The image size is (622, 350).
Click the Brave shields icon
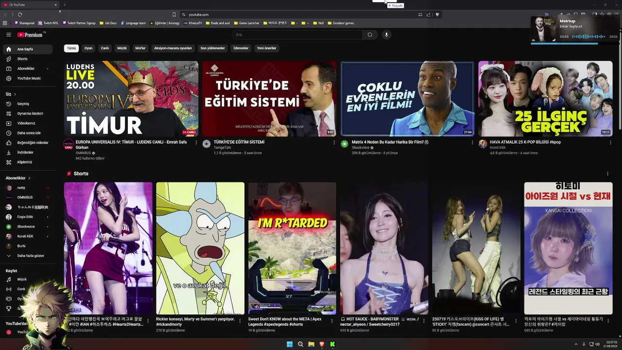[x=437, y=15]
